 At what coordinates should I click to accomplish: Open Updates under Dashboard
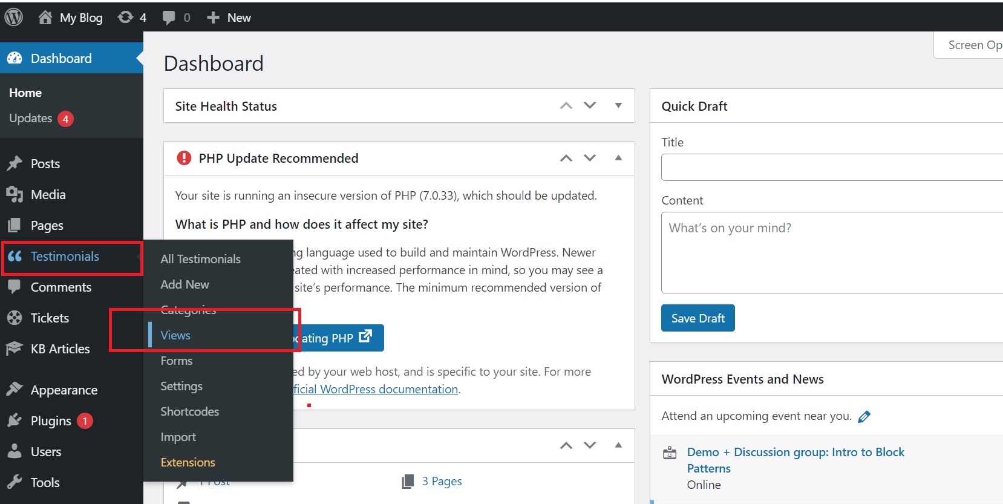tap(31, 119)
